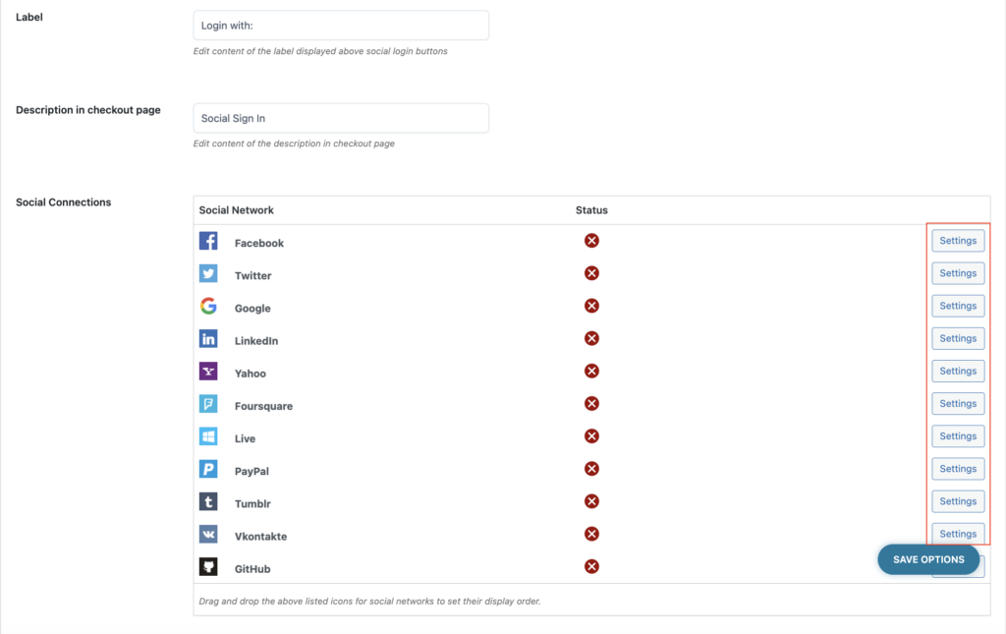Click the Twitter red status icon

coord(591,273)
